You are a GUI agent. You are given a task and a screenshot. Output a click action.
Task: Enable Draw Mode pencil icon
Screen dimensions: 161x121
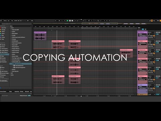[x=150, y=21]
